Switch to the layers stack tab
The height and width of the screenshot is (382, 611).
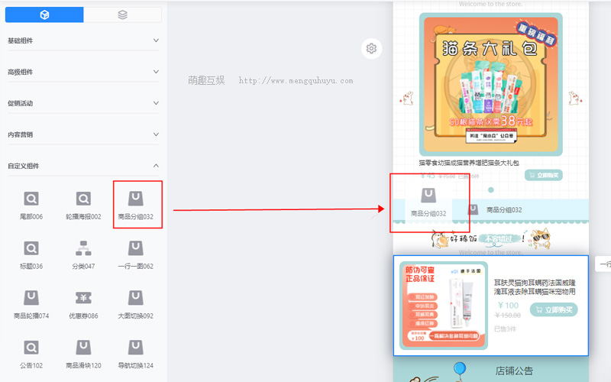pyautogui.click(x=122, y=15)
